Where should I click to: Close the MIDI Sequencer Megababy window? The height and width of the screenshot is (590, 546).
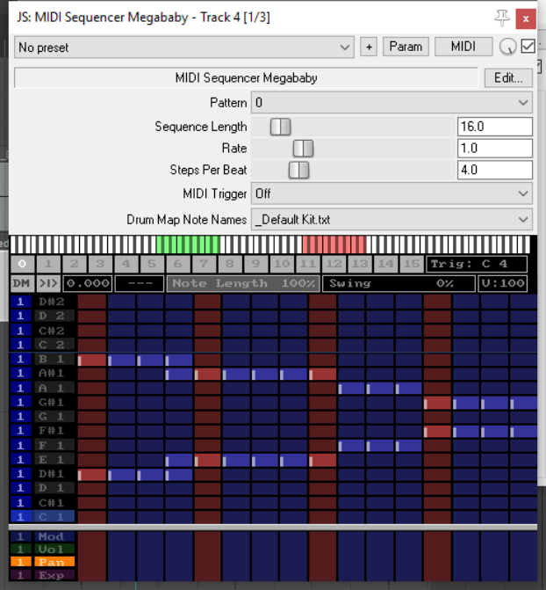click(x=526, y=18)
